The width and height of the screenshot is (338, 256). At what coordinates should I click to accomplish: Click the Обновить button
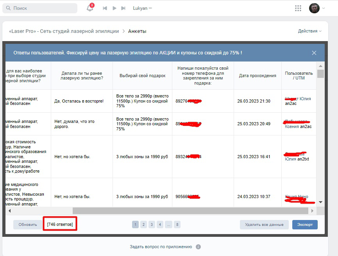tap(28, 224)
